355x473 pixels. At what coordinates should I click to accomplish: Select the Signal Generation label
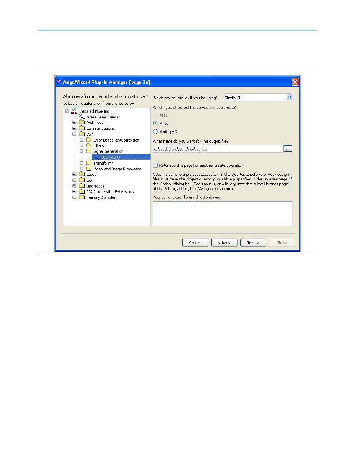coord(108,151)
